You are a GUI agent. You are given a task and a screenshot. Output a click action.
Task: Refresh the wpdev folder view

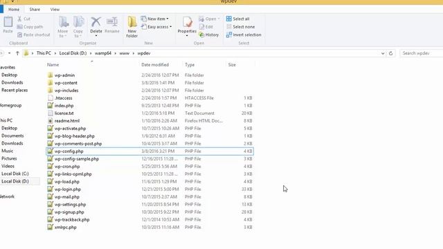(390, 53)
